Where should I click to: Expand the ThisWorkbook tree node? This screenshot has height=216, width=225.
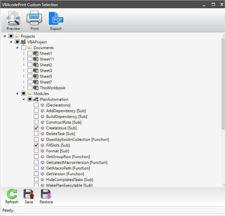(x=23, y=88)
